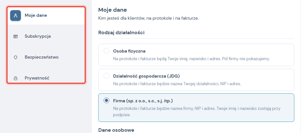Click the Moje dane person icon
The height and width of the screenshot is (133, 301).
coord(16,16)
